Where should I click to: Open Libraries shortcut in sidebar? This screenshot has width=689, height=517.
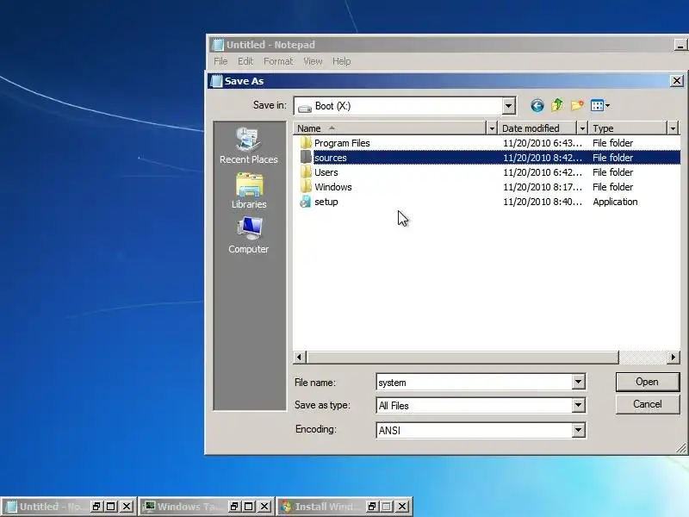249,190
